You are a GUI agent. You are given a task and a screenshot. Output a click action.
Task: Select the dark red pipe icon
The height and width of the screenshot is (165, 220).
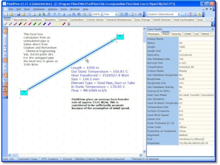click(x=64, y=24)
